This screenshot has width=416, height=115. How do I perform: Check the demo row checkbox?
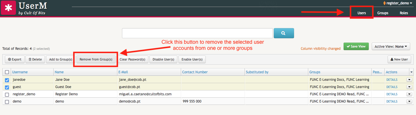click(7, 102)
